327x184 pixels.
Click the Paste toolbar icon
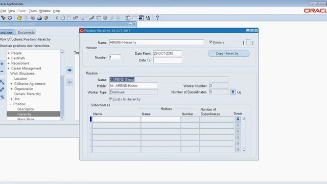click(x=69, y=18)
